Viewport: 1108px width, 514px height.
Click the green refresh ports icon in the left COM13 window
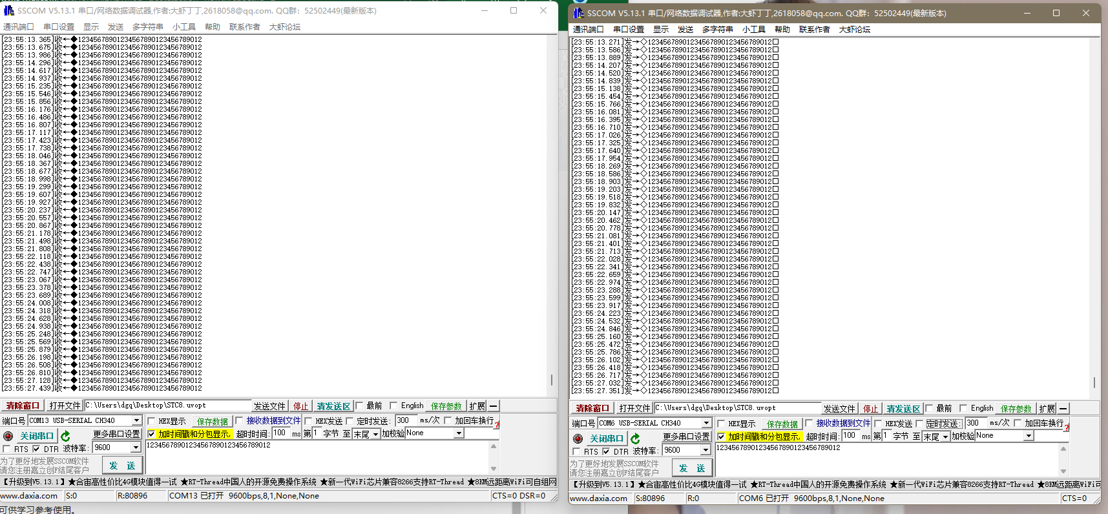pos(65,436)
